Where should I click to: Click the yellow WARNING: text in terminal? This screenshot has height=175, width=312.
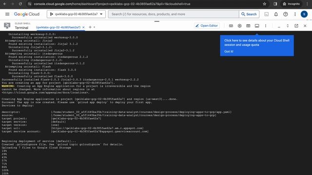(x=8, y=86)
